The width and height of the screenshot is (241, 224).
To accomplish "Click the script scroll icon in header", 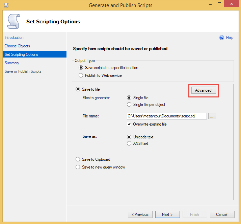I will [14, 22].
